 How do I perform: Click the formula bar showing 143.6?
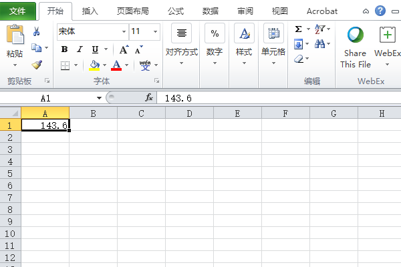[x=279, y=98]
